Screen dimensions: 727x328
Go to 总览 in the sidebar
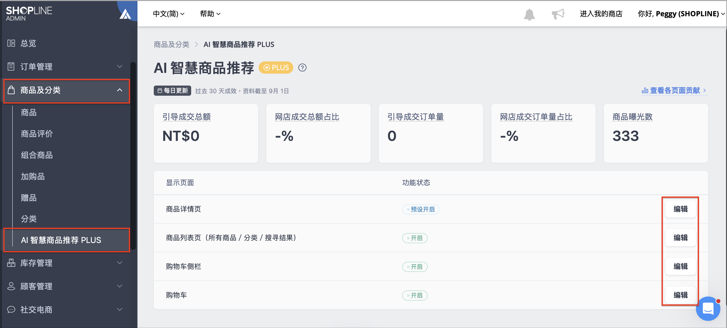click(28, 43)
